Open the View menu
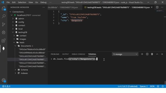 (31, 2)
